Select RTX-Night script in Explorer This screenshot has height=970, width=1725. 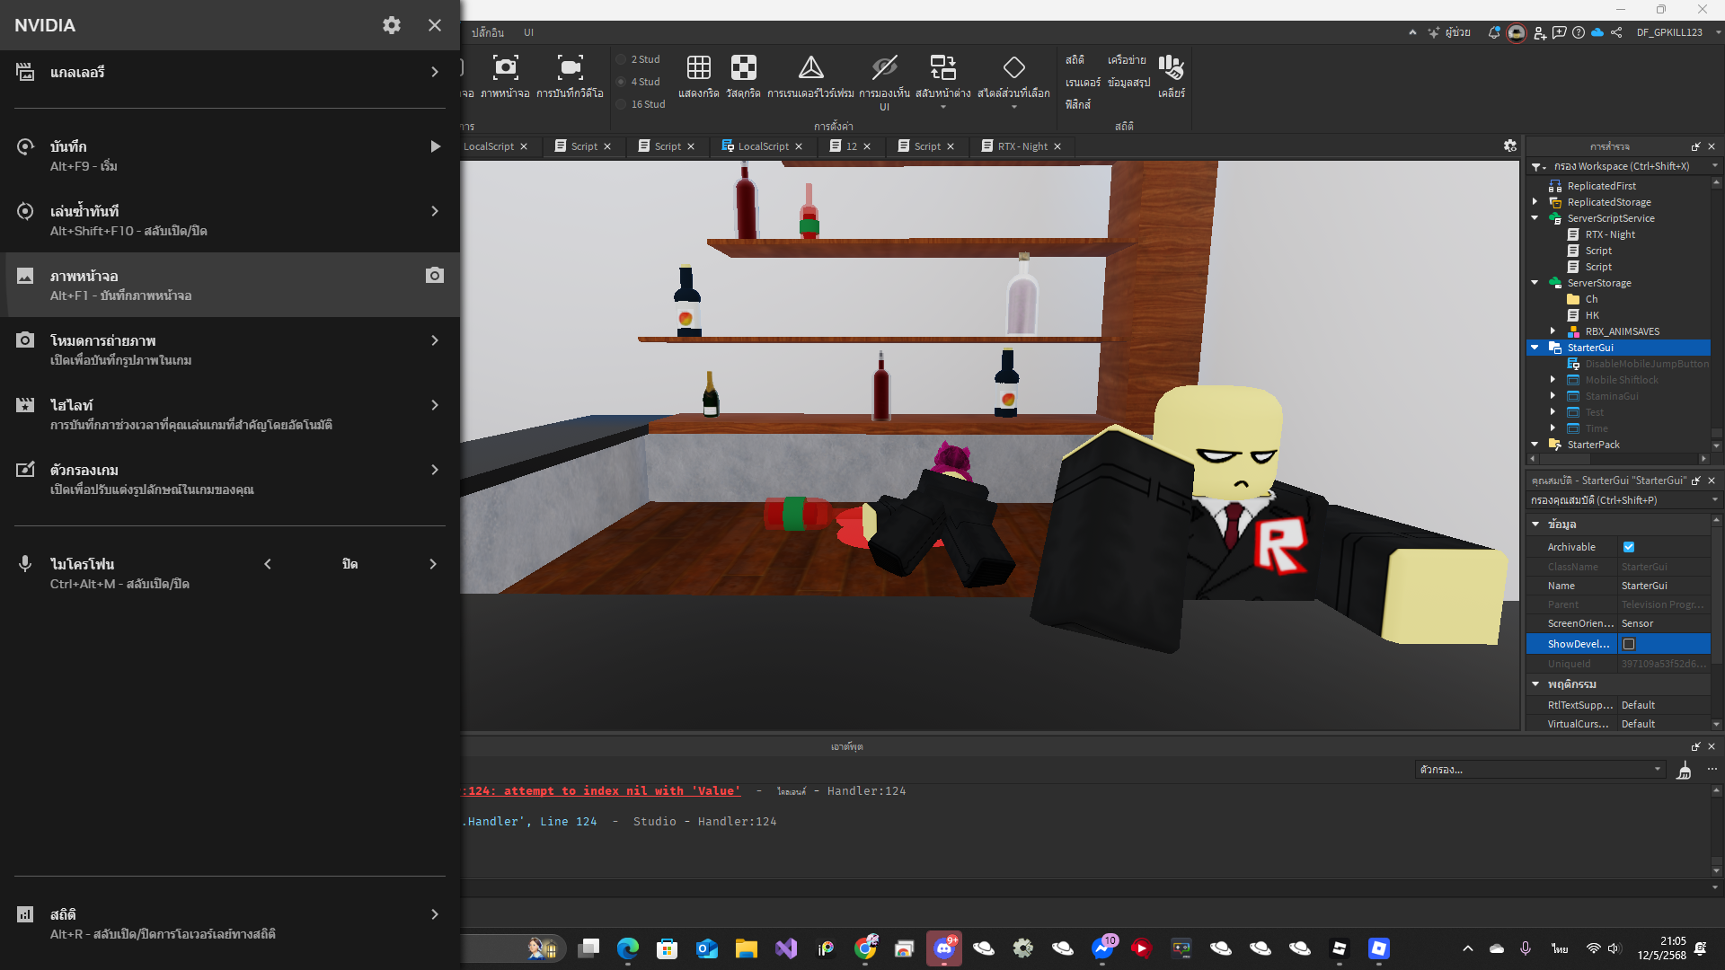point(1609,234)
